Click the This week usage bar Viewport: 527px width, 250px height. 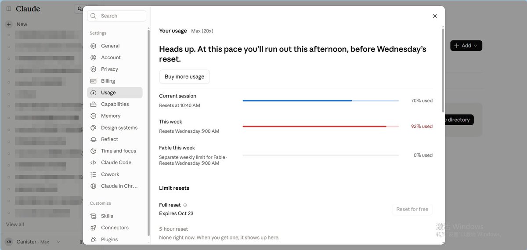(321, 127)
